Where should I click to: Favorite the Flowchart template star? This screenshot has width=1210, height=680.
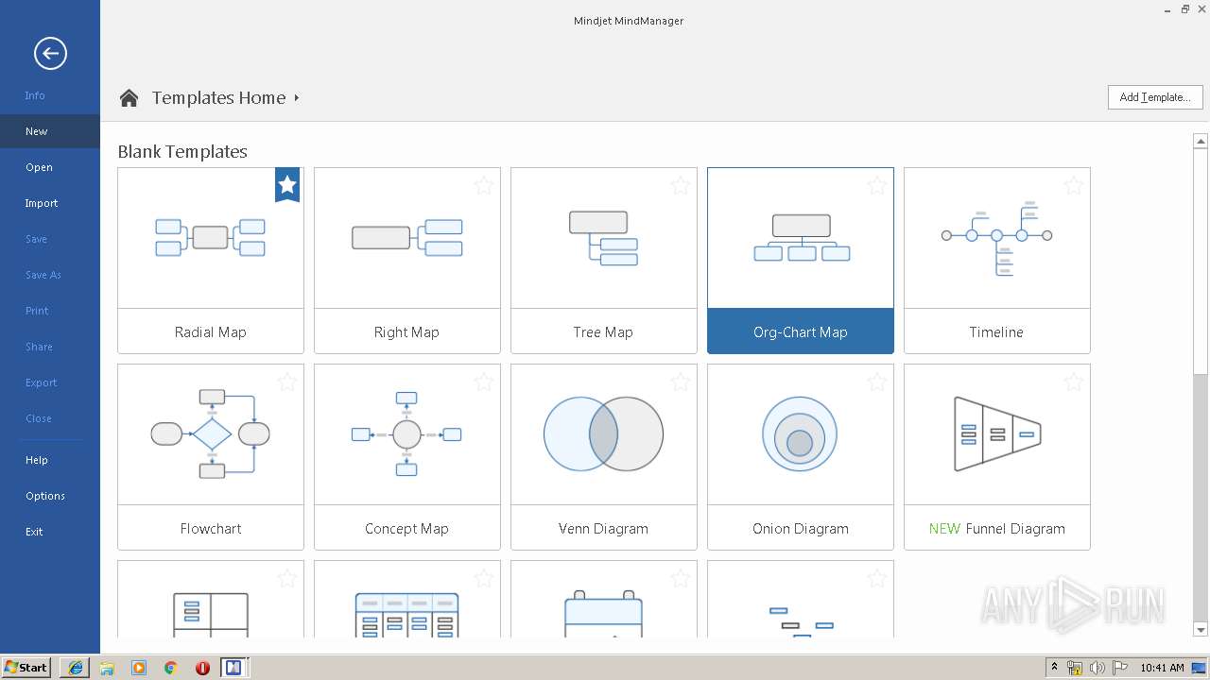point(287,382)
